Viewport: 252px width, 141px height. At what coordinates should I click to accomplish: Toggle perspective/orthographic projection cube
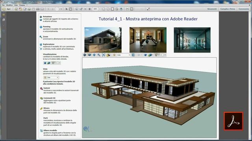(145, 55)
